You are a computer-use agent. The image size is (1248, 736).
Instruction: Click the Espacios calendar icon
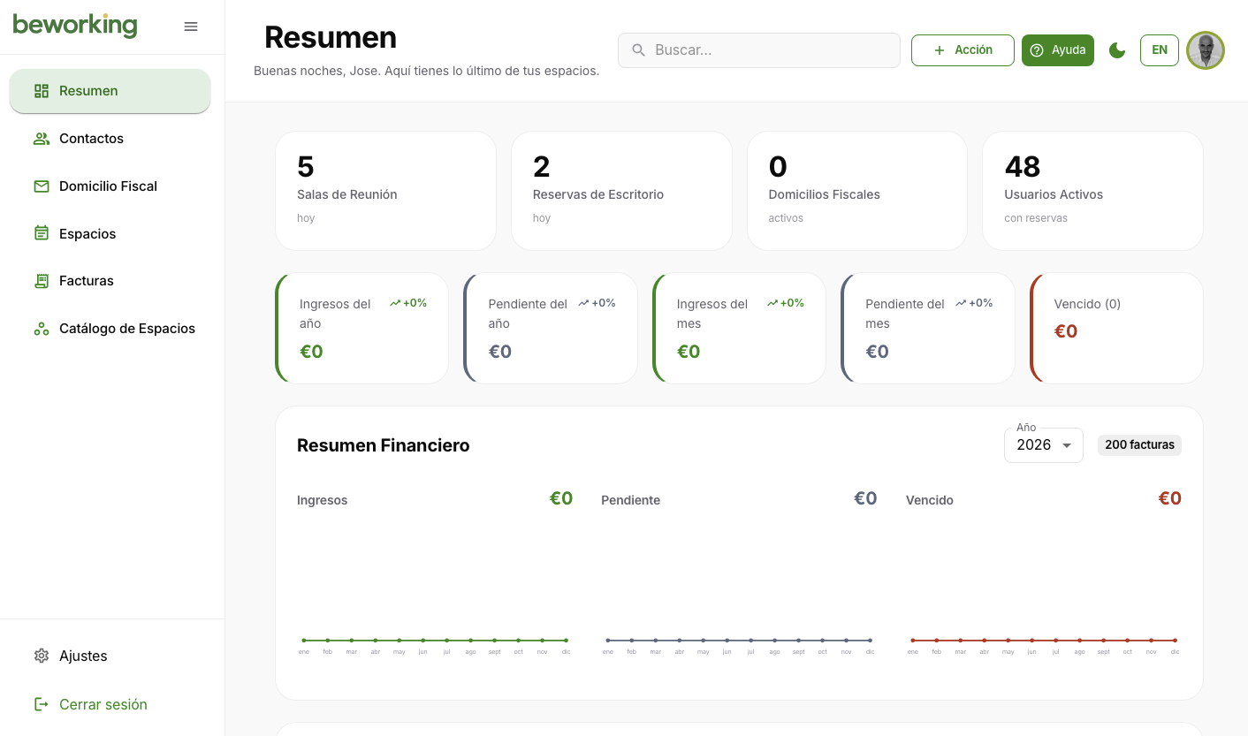pos(41,234)
